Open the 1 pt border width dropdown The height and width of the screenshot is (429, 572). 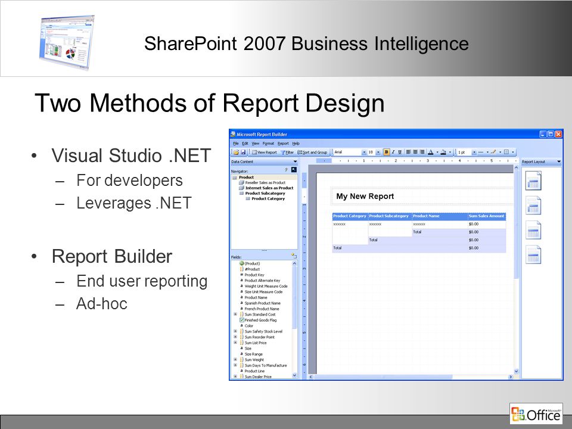pyautogui.click(x=474, y=152)
